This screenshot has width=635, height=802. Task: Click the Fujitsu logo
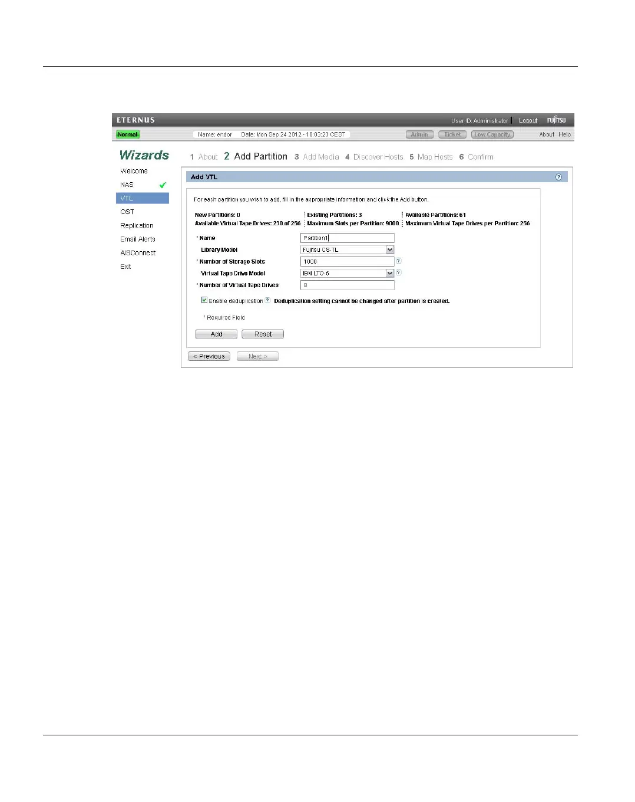tap(556, 120)
